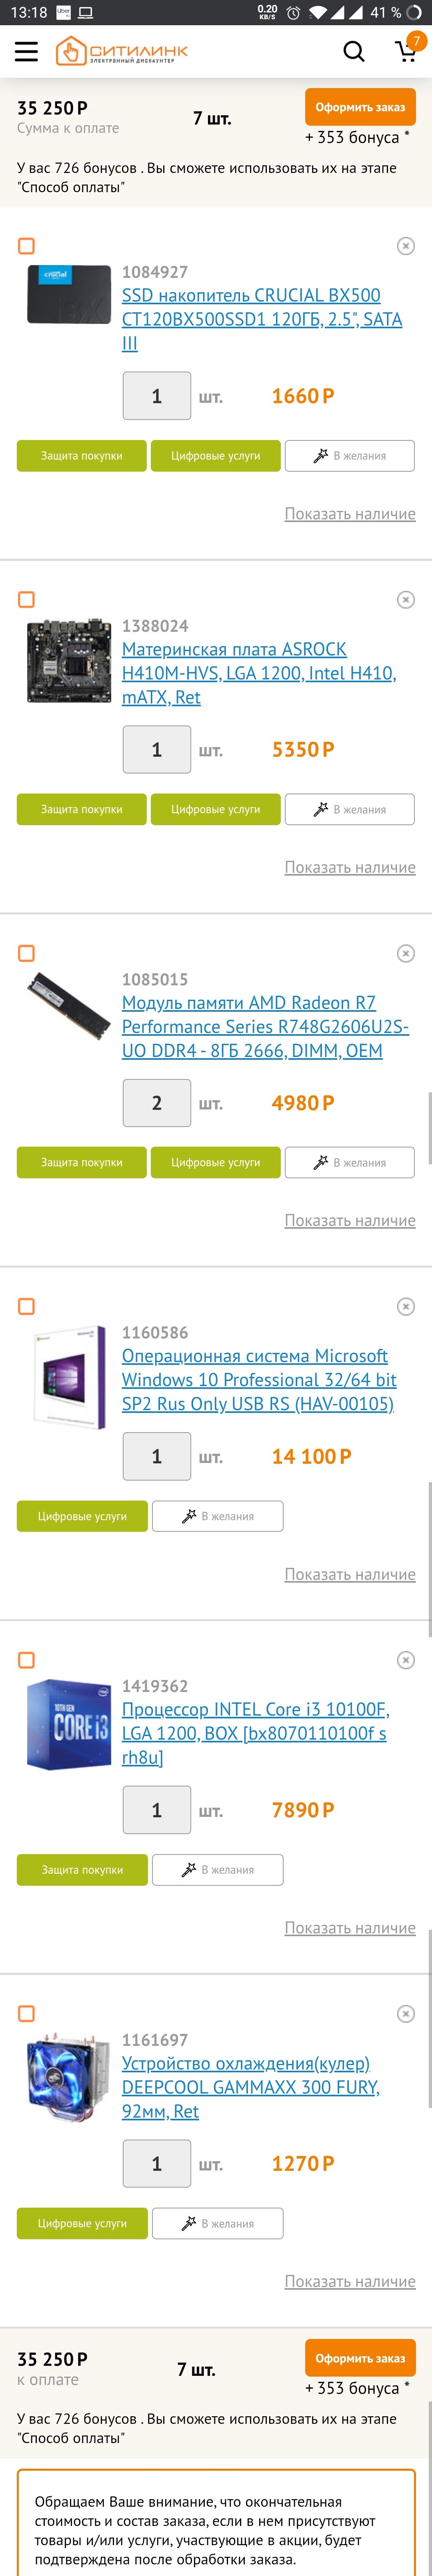Remove the DEEPCOOL cooler from cart
432x2576 pixels.
click(x=405, y=2013)
